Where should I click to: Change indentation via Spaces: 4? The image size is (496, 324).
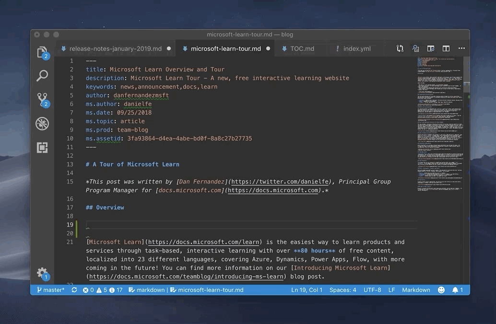click(342, 290)
